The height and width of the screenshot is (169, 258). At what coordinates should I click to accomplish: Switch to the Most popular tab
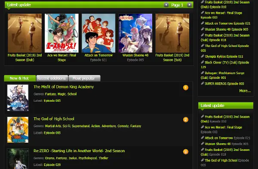(x=84, y=78)
